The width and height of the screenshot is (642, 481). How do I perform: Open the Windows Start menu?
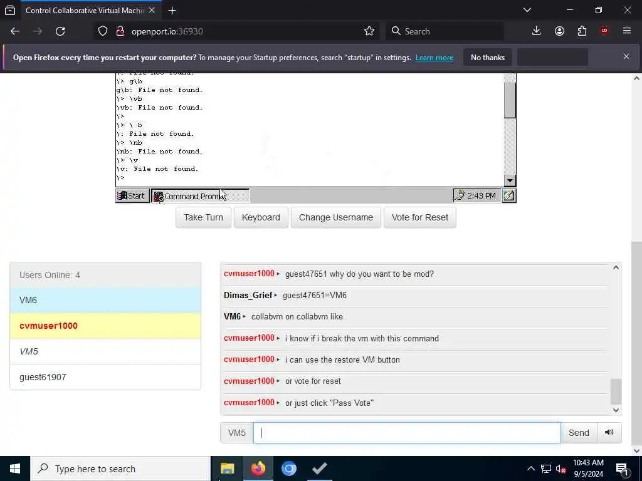click(15, 468)
